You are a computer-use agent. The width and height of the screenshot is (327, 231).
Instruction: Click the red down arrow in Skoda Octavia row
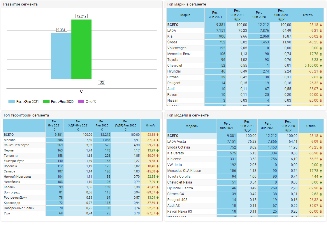pyautogui.click(x=321, y=148)
